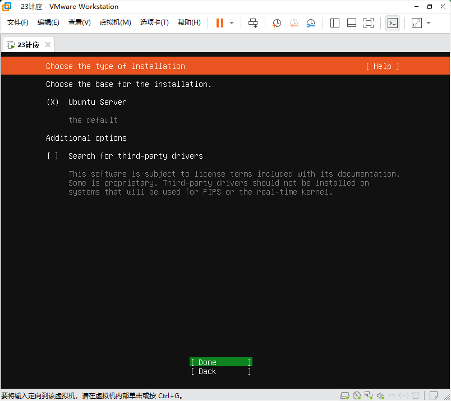Screen dimensions: 451x401
Task: Click the sound card status icon
Action: [x=380, y=396]
